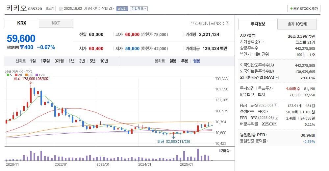This screenshot has height=171, width=329.
Task: Click the 120-day moving average legend marker
Action: click(37, 75)
